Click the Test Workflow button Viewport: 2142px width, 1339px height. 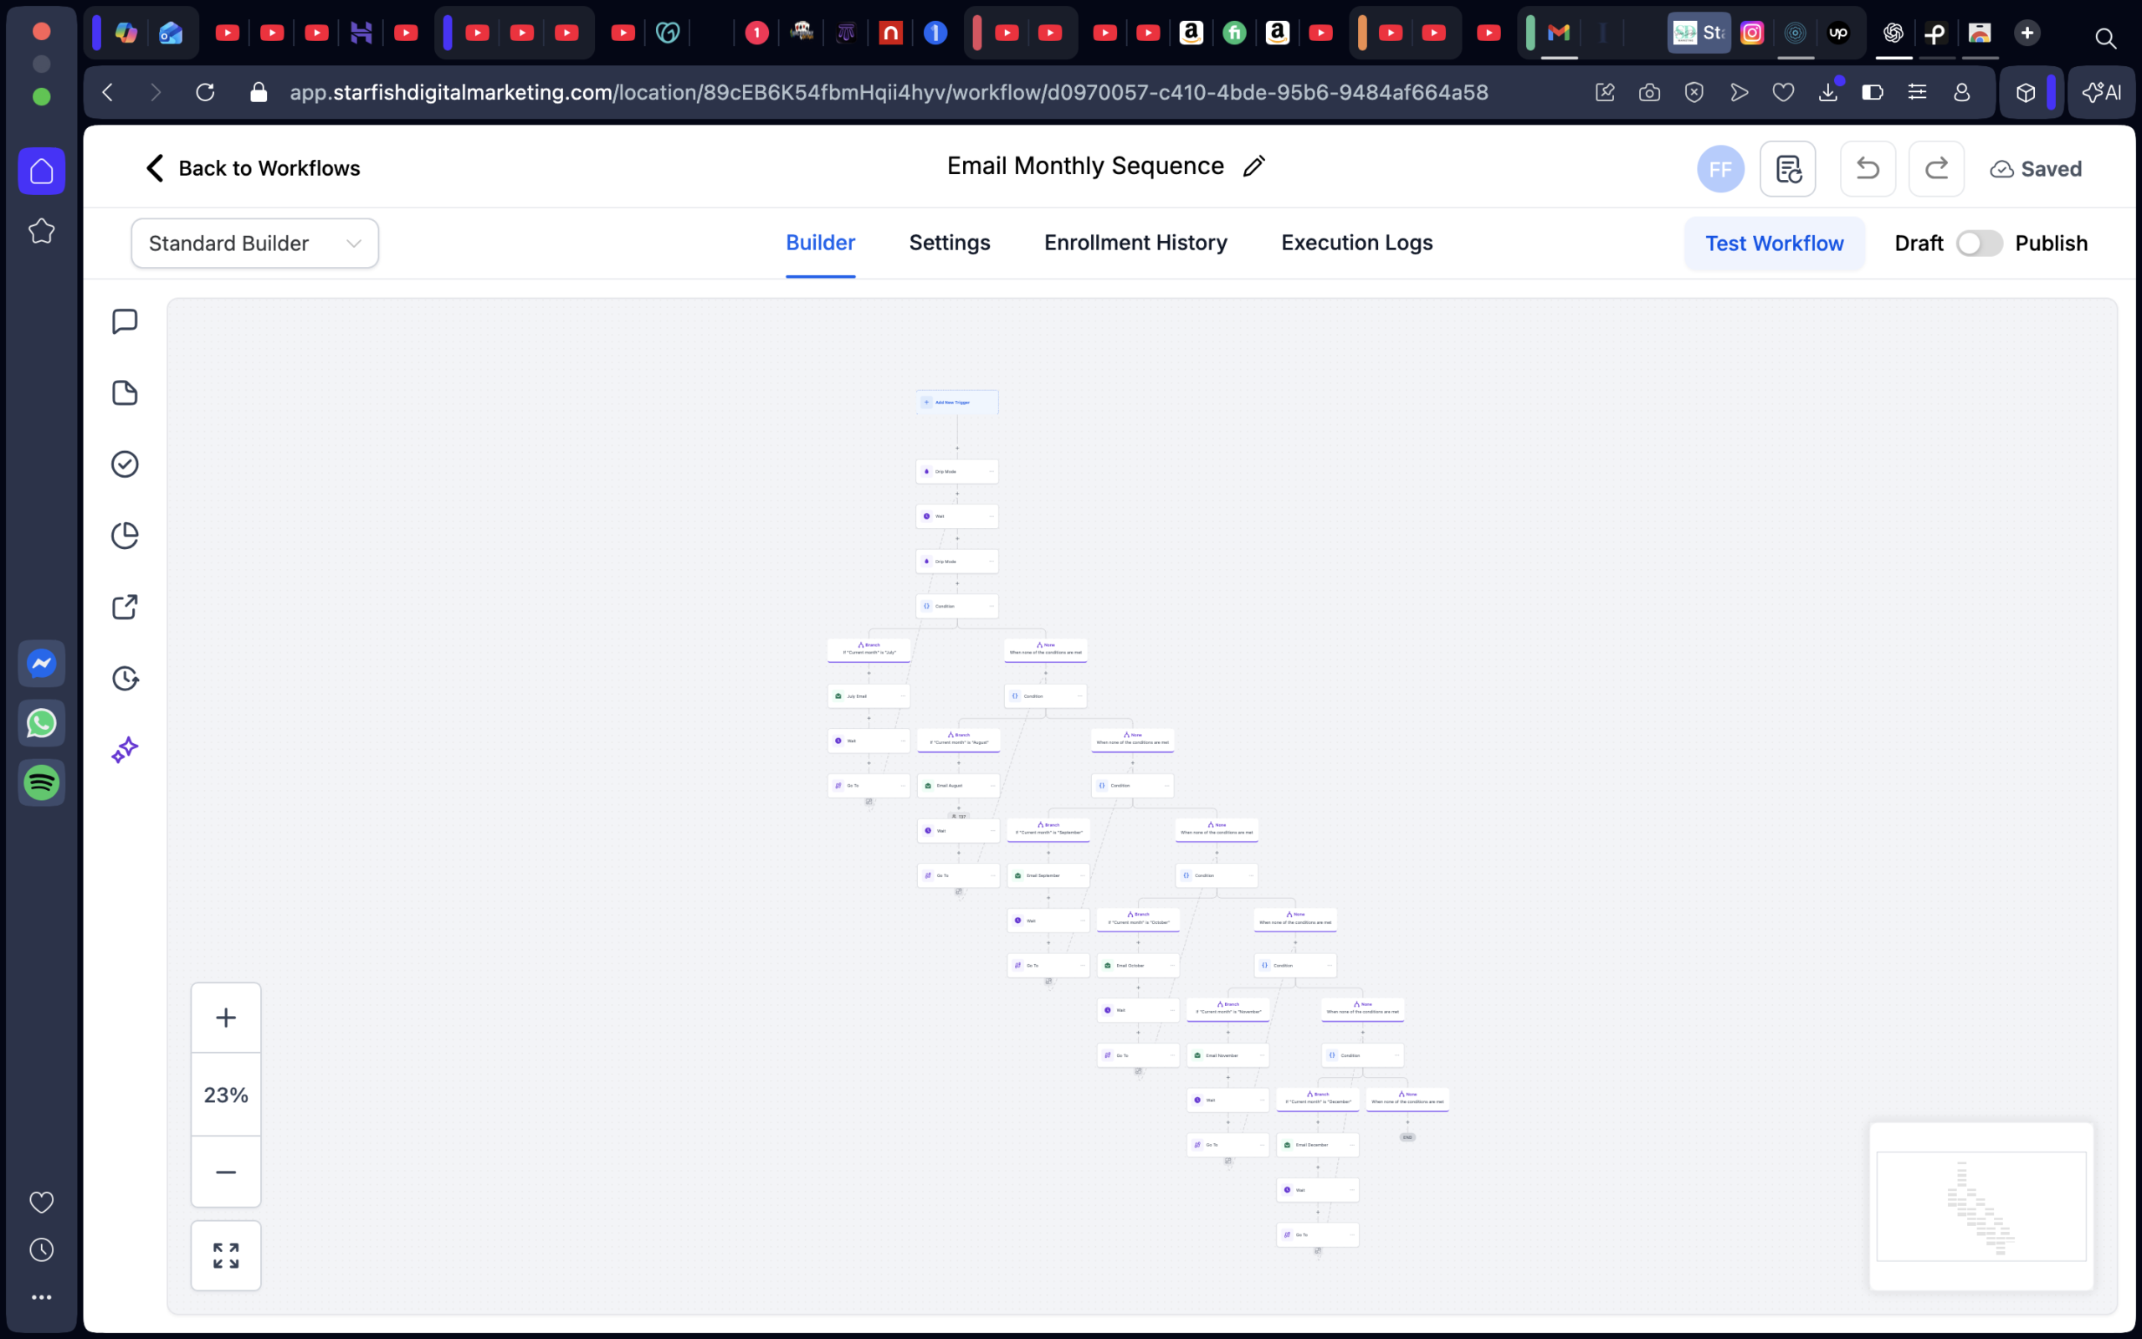tap(1774, 244)
